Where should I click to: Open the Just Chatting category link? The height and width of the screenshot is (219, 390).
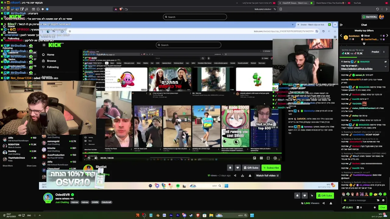point(62,202)
